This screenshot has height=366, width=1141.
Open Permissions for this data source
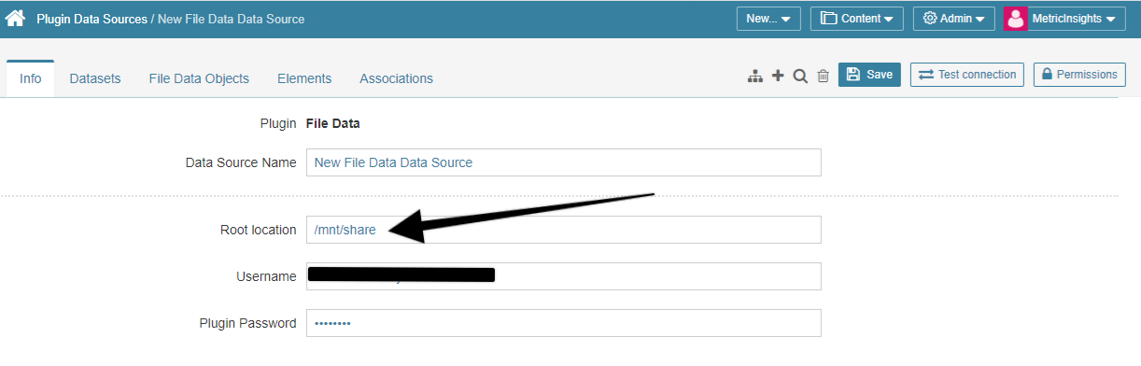(x=1079, y=75)
